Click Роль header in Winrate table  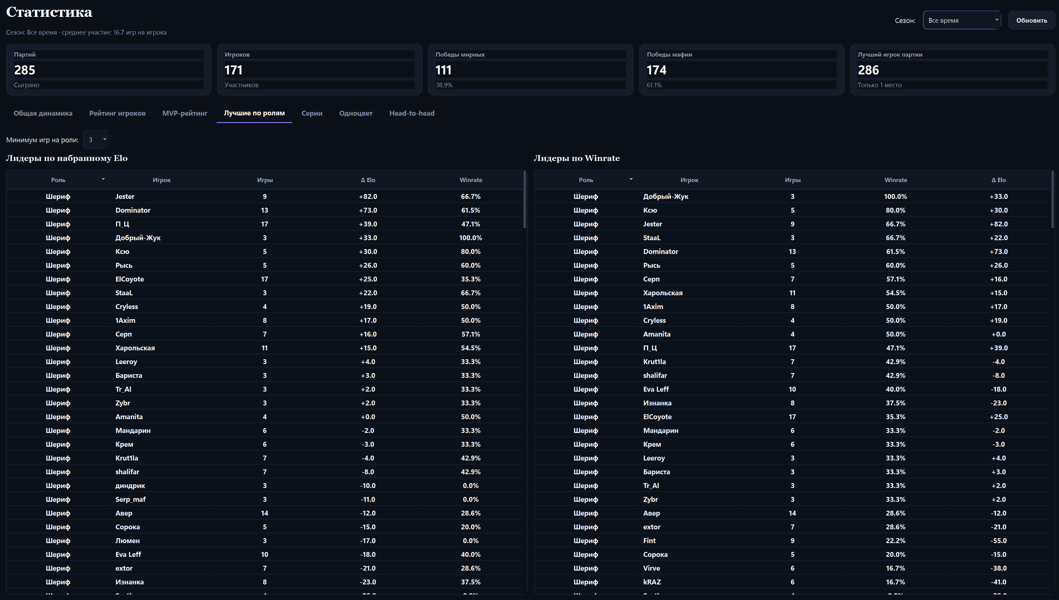pos(586,180)
